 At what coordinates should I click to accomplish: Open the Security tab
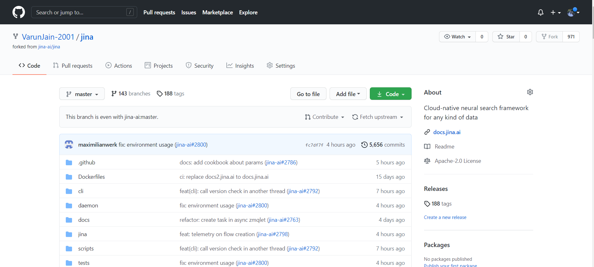click(200, 66)
